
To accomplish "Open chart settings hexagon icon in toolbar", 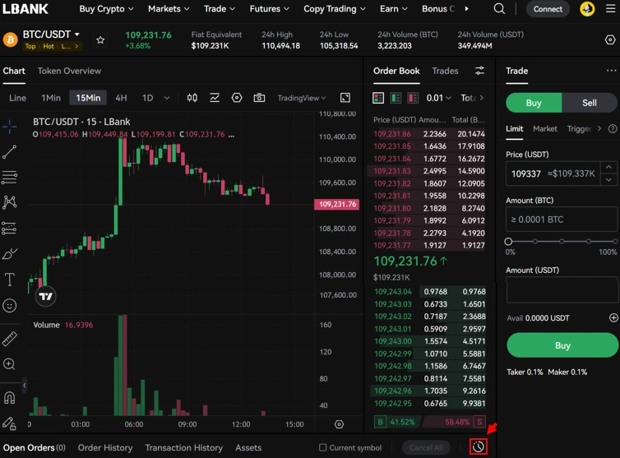I will (x=237, y=98).
